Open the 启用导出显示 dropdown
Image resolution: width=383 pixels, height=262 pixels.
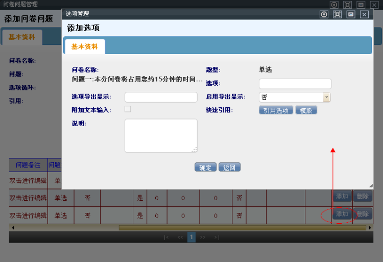(326, 97)
